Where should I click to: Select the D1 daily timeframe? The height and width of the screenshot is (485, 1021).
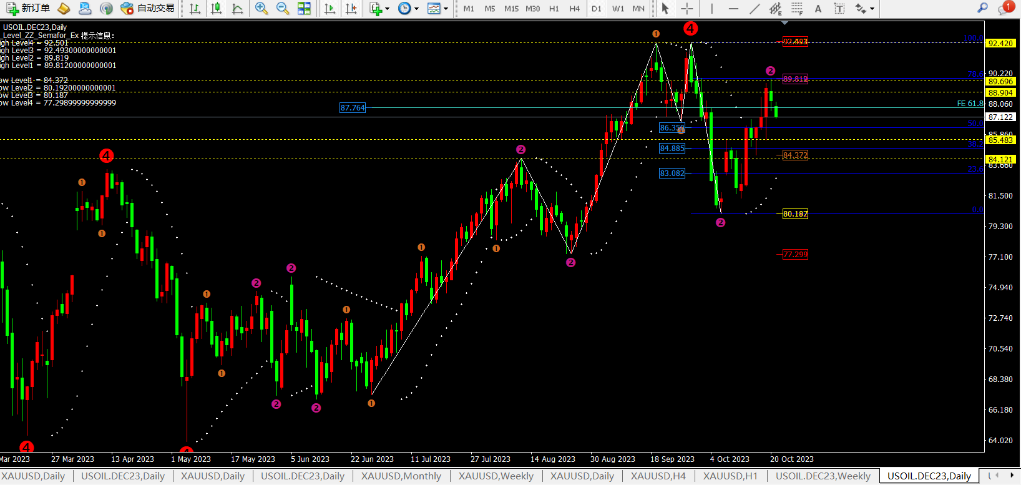click(x=597, y=8)
